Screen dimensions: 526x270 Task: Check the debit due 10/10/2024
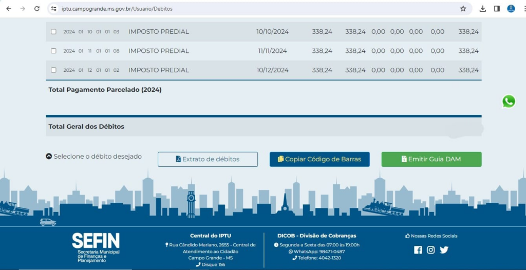pos(53,32)
